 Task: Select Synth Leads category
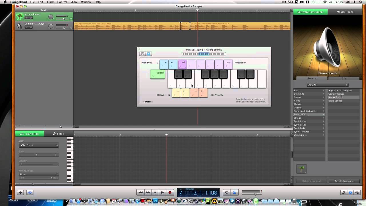[309, 125]
